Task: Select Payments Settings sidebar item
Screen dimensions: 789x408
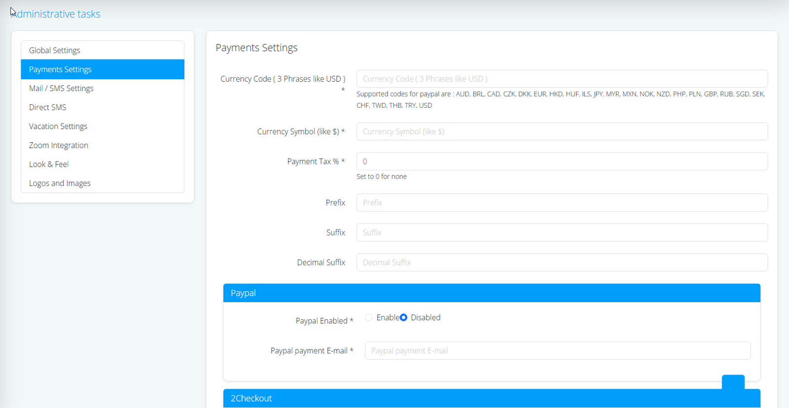Action: (x=60, y=69)
